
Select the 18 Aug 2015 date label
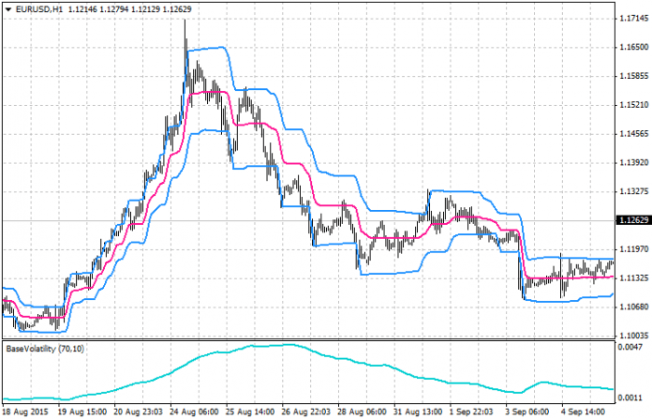point(27,411)
